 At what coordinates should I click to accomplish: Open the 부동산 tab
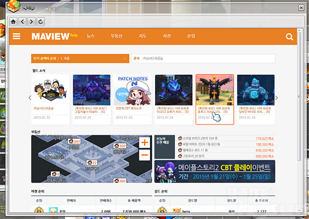pos(116,36)
